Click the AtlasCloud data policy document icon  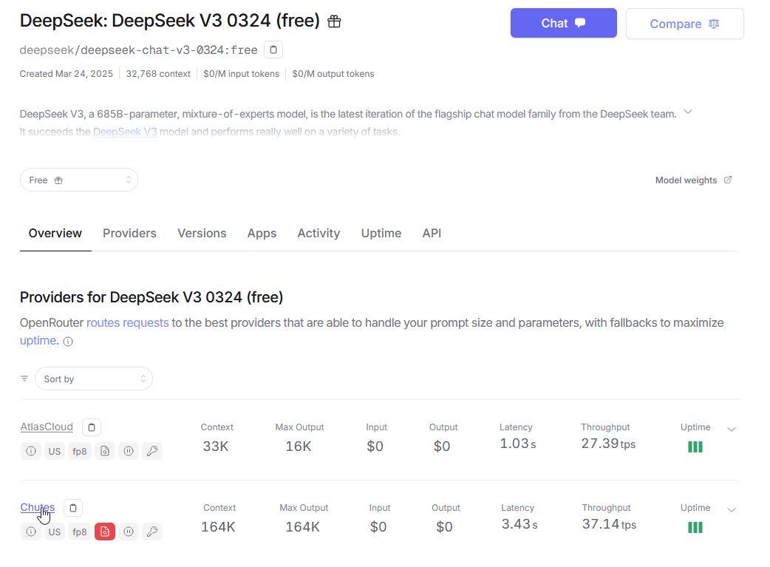tap(105, 450)
